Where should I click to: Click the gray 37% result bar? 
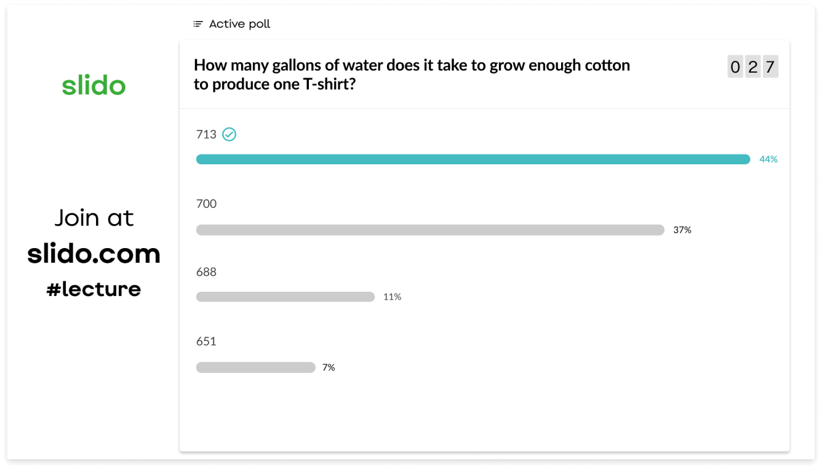430,230
